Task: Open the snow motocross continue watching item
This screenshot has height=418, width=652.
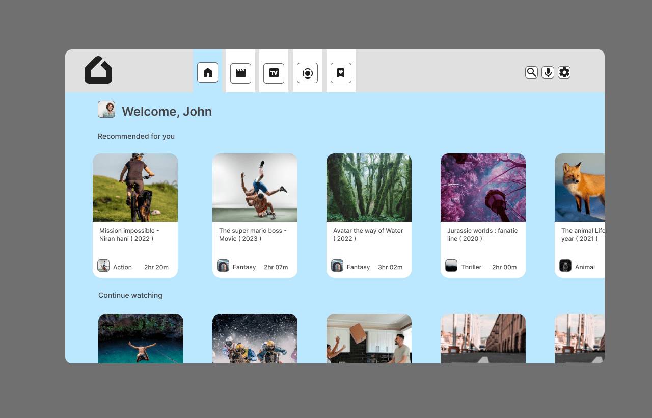Action: click(x=255, y=339)
